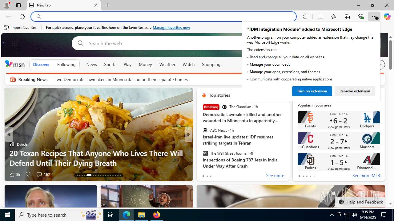Open Democratic lawmaker killed Guardian story
The width and height of the screenshot is (394, 221).
pyautogui.click(x=243, y=118)
